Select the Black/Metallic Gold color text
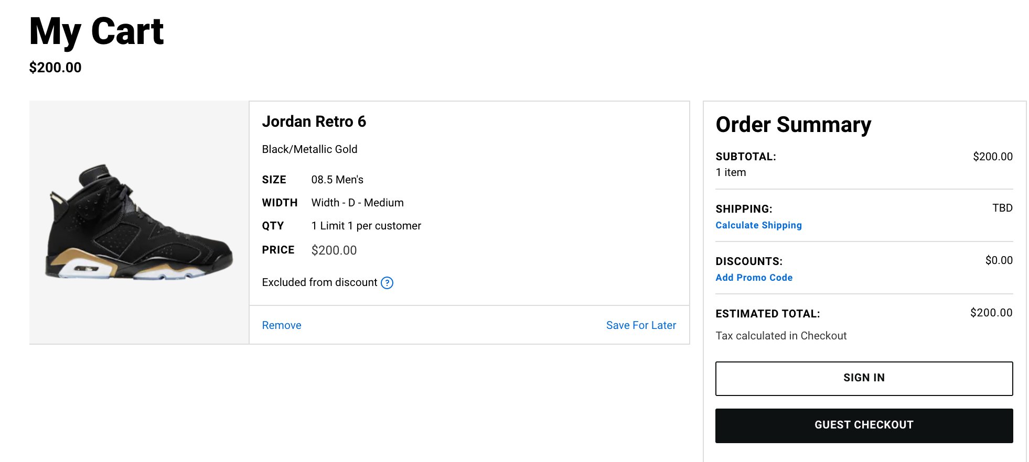 click(309, 149)
